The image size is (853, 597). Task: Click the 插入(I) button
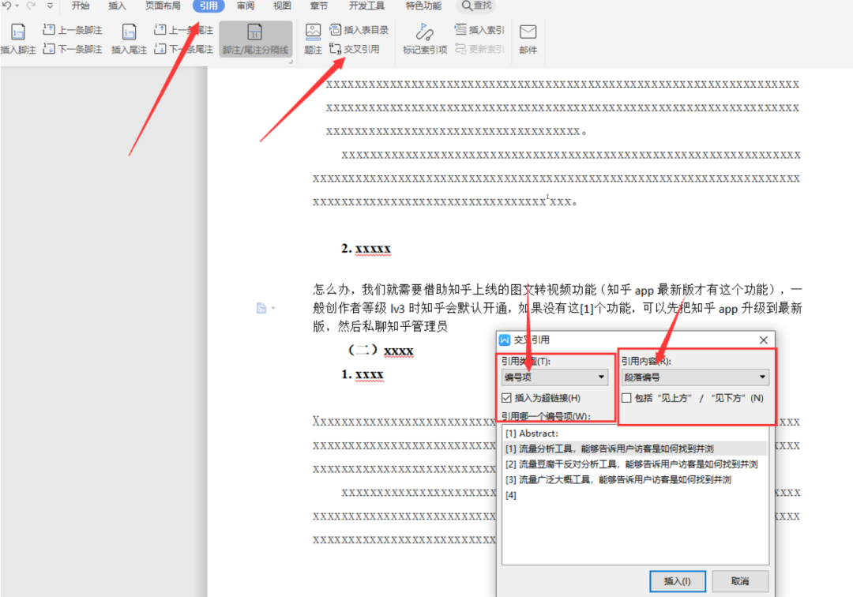[x=678, y=581]
